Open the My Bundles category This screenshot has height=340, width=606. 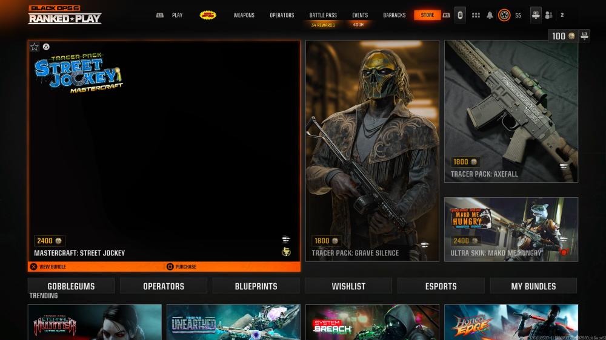[533, 286]
